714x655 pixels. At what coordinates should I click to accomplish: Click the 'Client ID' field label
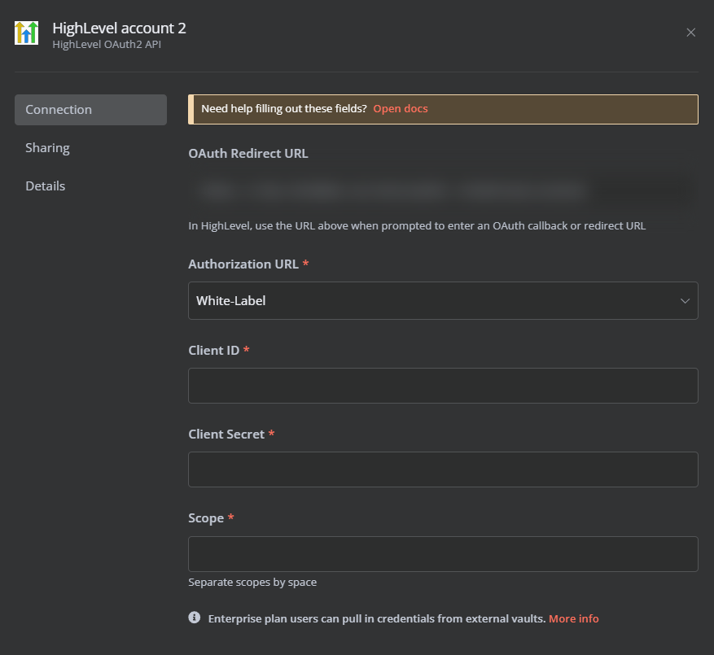coord(213,351)
